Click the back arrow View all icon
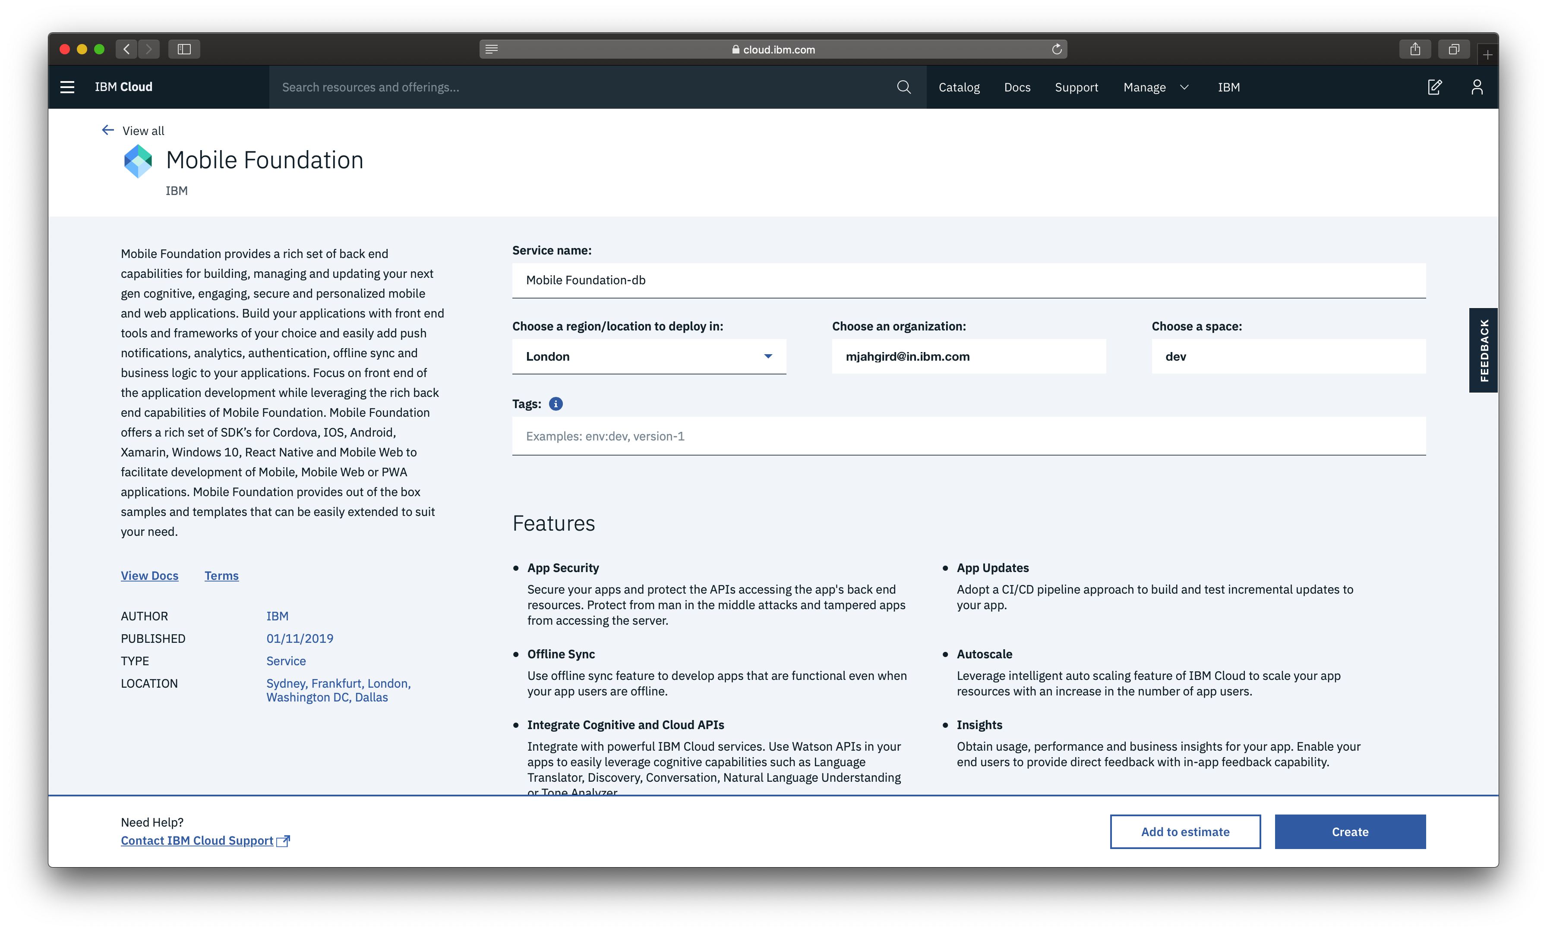Viewport: 1547px width, 931px height. tap(107, 129)
